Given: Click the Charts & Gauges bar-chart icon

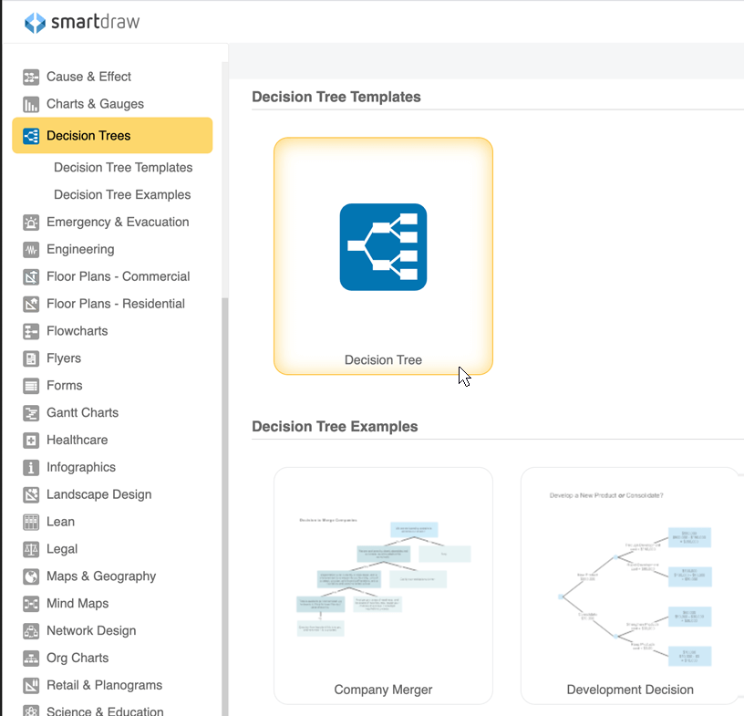Looking at the screenshot, I should [x=31, y=105].
